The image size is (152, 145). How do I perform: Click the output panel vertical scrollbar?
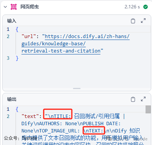pos(148,109)
